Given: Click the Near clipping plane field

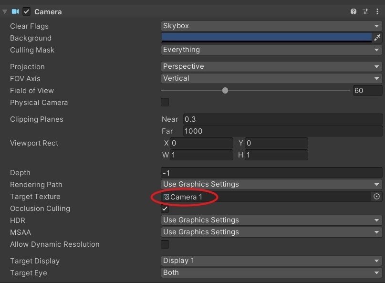Looking at the screenshot, I should pyautogui.click(x=282, y=119).
